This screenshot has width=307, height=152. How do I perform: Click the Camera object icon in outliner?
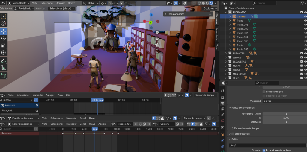(x=234, y=16)
